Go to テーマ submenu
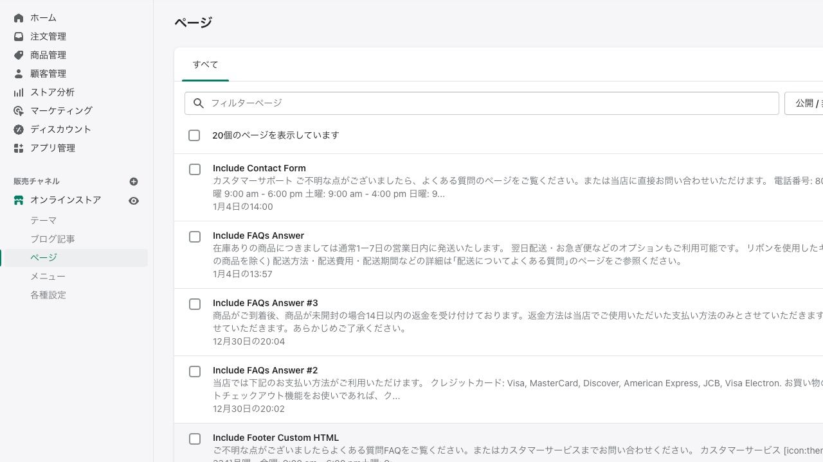The image size is (823, 462). point(43,221)
